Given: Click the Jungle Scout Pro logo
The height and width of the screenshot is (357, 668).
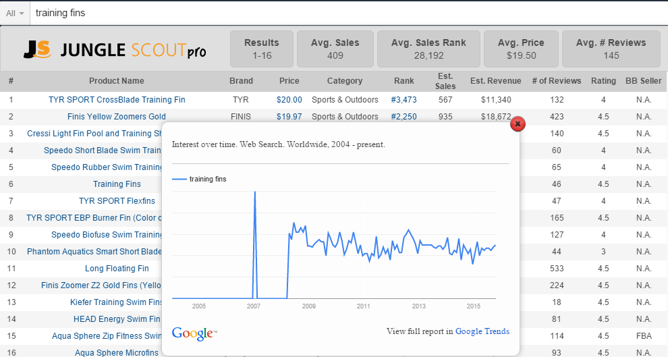Looking at the screenshot, I should point(115,50).
